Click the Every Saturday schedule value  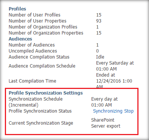(115, 66)
